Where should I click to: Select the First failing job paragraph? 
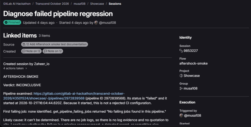pos(84,111)
